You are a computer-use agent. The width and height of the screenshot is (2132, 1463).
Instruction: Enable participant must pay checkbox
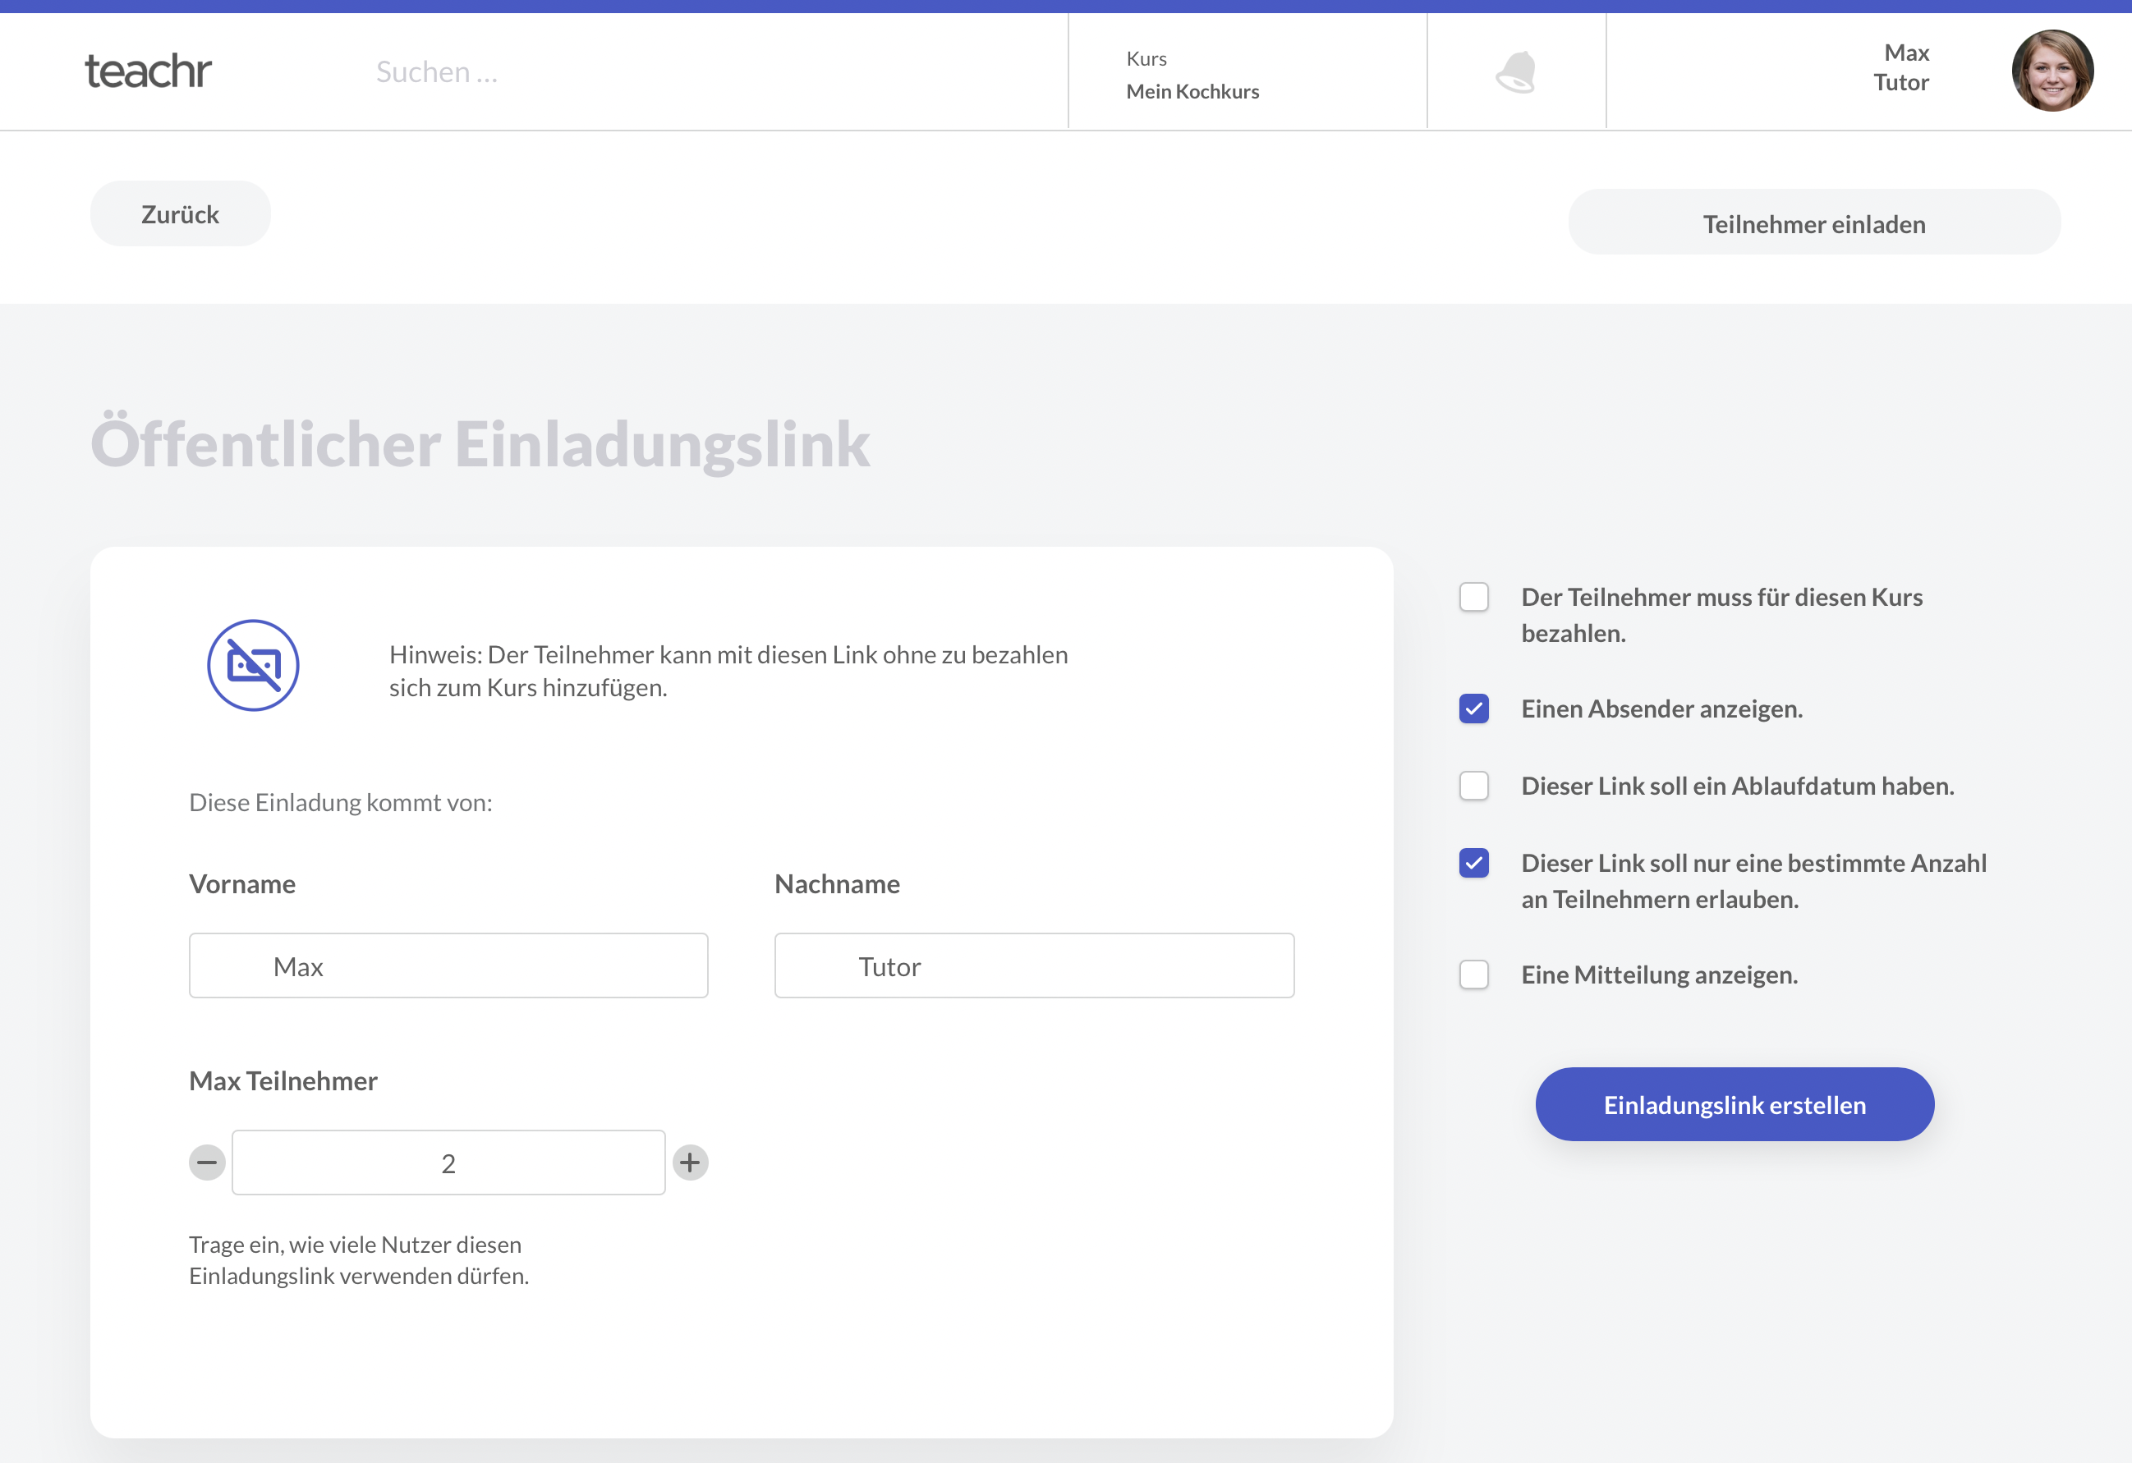[x=1473, y=597]
